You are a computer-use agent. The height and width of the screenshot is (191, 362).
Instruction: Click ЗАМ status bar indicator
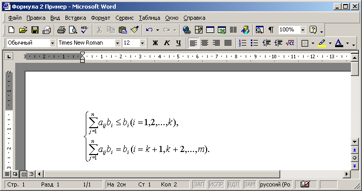[x=250, y=184]
